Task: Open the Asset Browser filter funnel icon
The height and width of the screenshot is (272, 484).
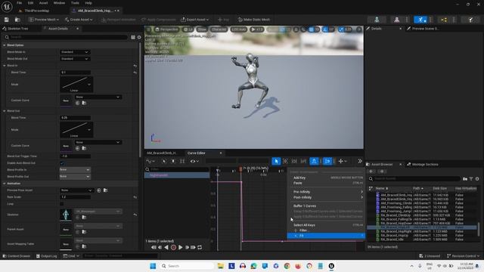Action: 471,179
